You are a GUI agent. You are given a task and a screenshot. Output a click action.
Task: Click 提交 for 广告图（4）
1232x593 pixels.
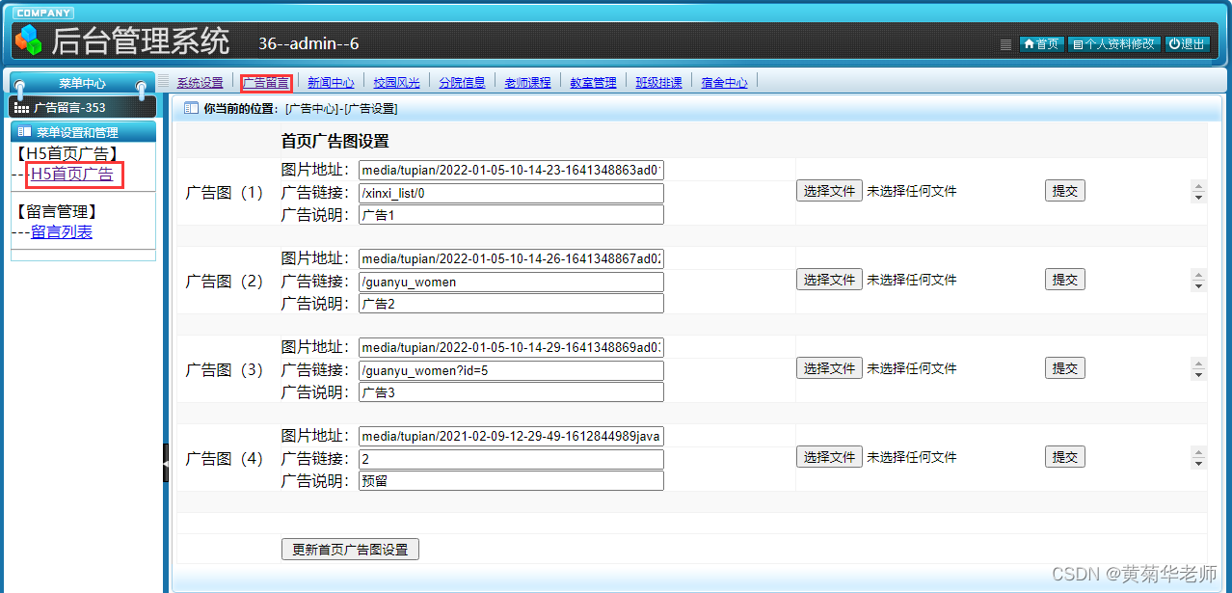tap(1064, 457)
